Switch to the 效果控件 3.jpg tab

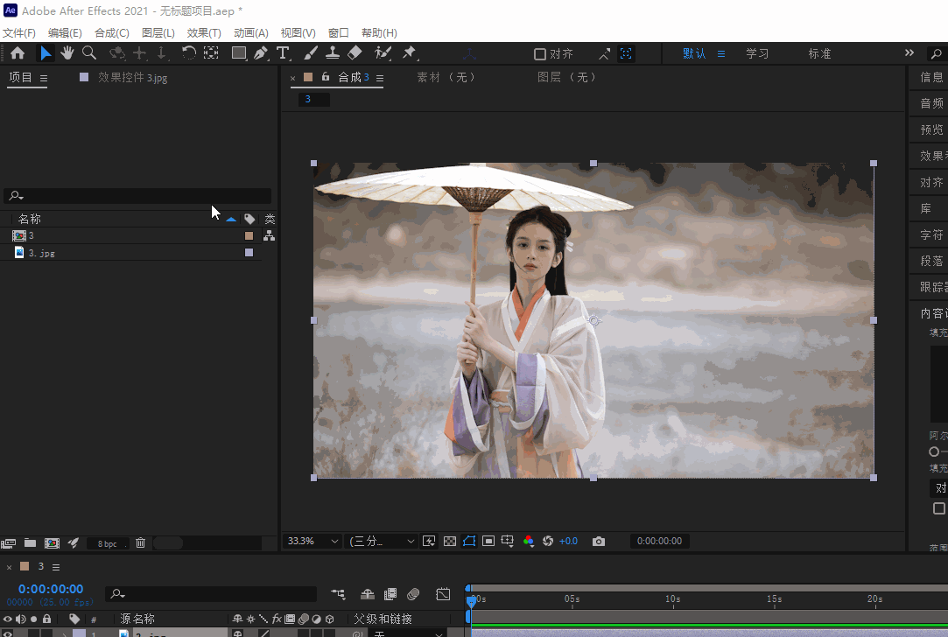click(132, 77)
